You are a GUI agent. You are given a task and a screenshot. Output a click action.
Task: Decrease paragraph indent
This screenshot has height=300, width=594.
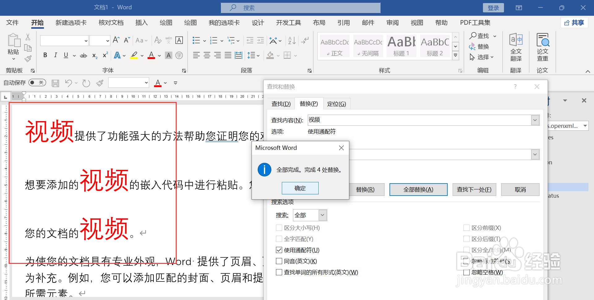(250, 40)
